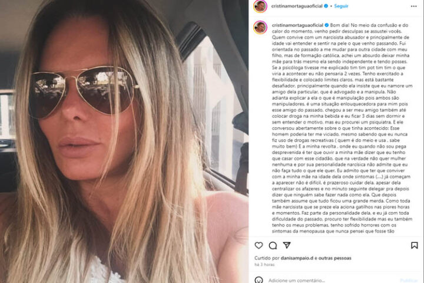This screenshot has height=283, width=424.
Task: Open comments via the speech bubble icon
Action: (273, 245)
